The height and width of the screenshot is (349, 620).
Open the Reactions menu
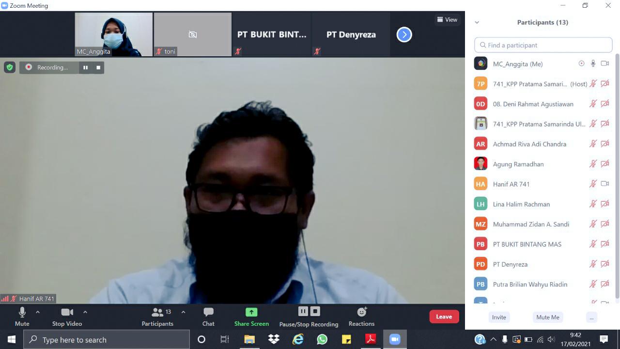361,316
